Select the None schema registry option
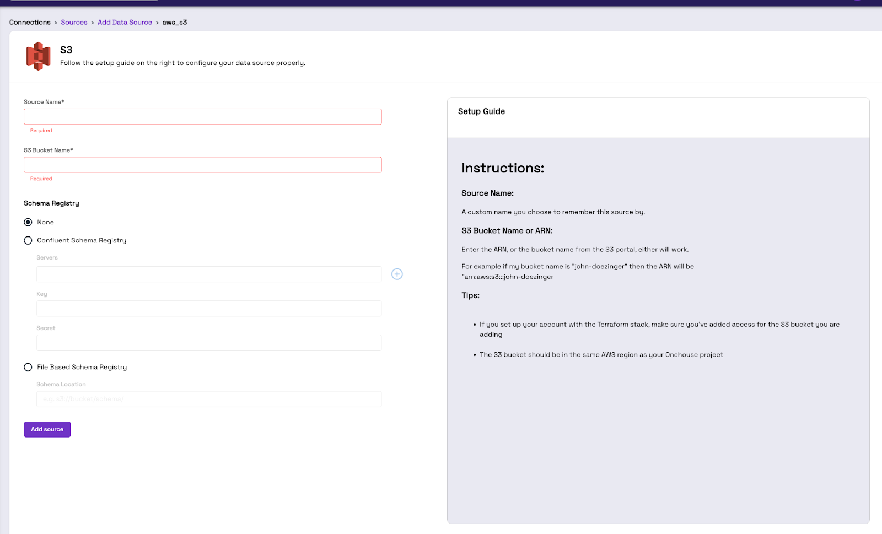The height and width of the screenshot is (534, 882). pyautogui.click(x=28, y=222)
